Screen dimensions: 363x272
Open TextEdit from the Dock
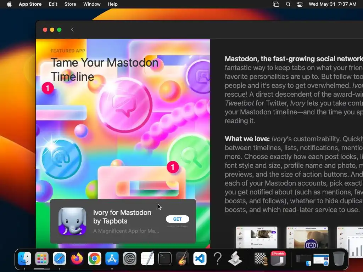point(147,258)
